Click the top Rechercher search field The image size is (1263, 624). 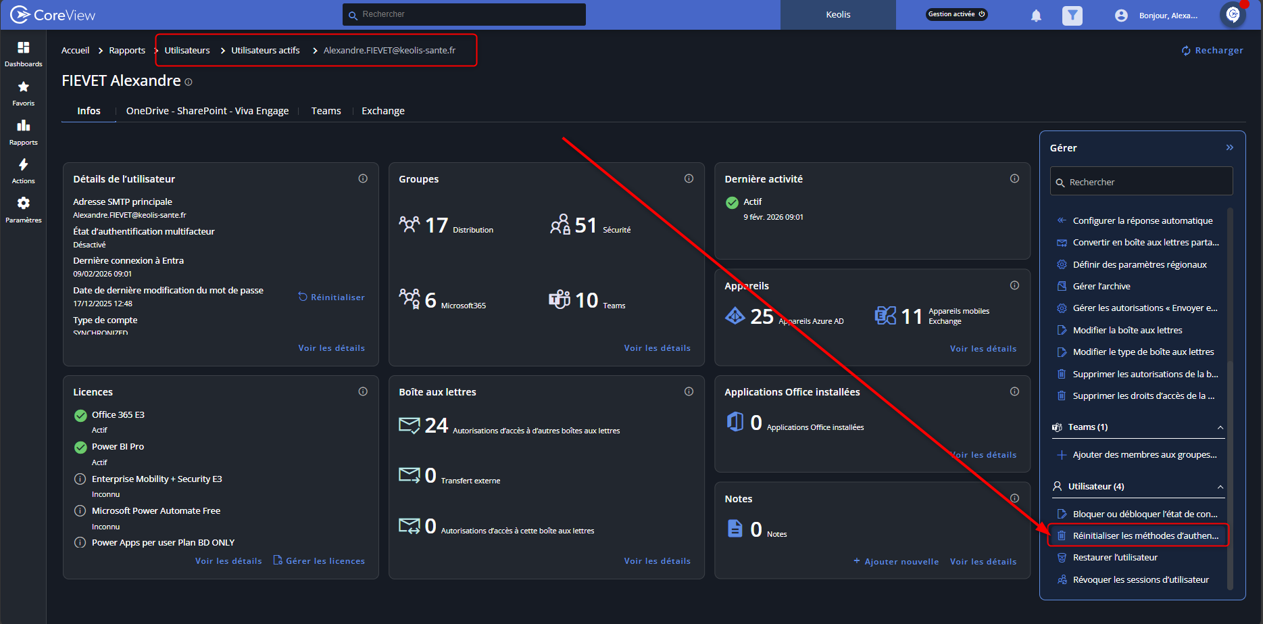click(464, 14)
